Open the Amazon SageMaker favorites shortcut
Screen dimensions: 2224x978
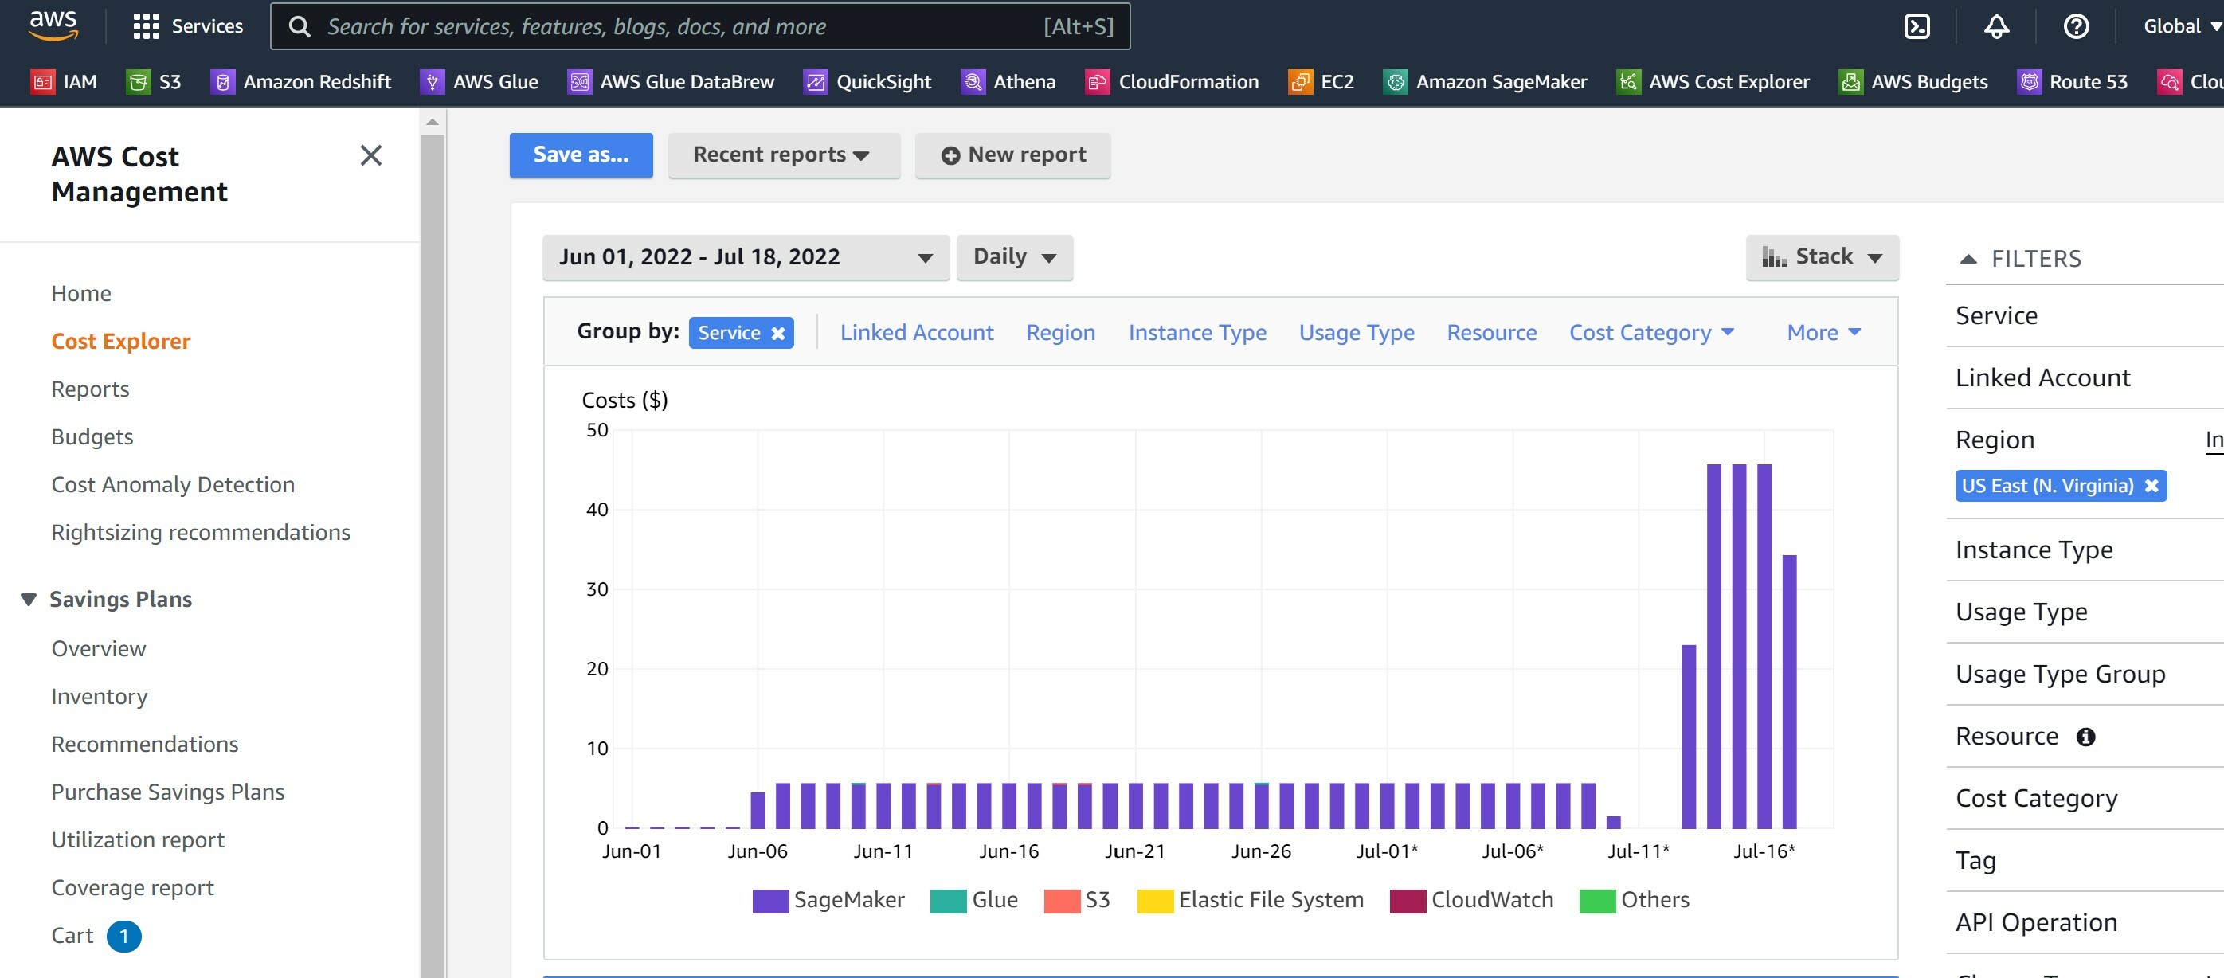[x=1485, y=82]
